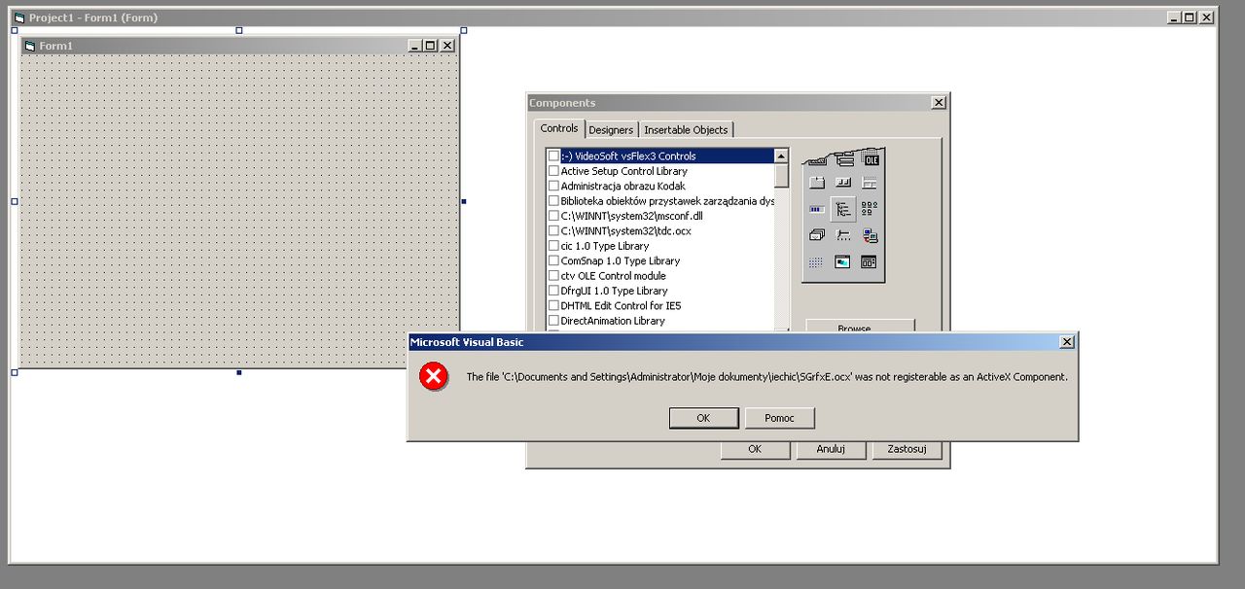Check the DfrgUI 1.0 Type Library checkbox
This screenshot has width=1245, height=589.
click(553, 291)
